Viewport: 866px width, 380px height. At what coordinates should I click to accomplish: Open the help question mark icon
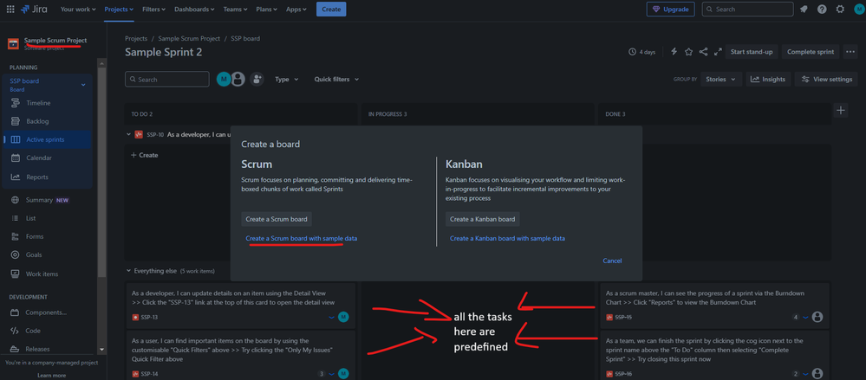coord(822,10)
